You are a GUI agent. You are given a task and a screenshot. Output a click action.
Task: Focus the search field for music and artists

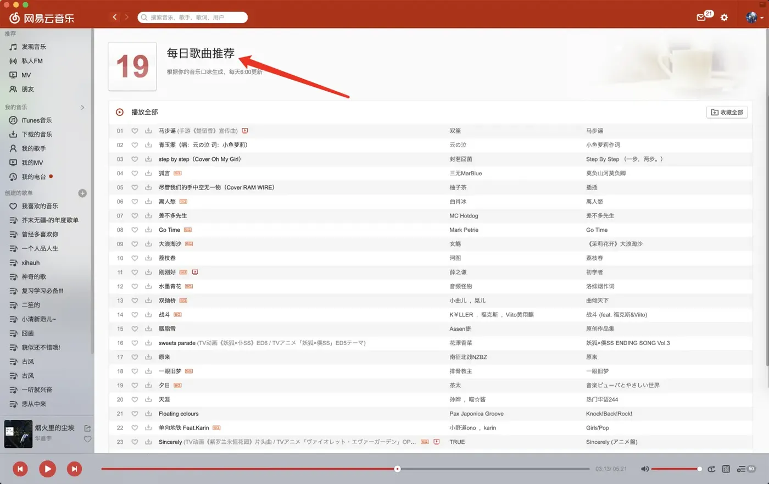pyautogui.click(x=193, y=18)
